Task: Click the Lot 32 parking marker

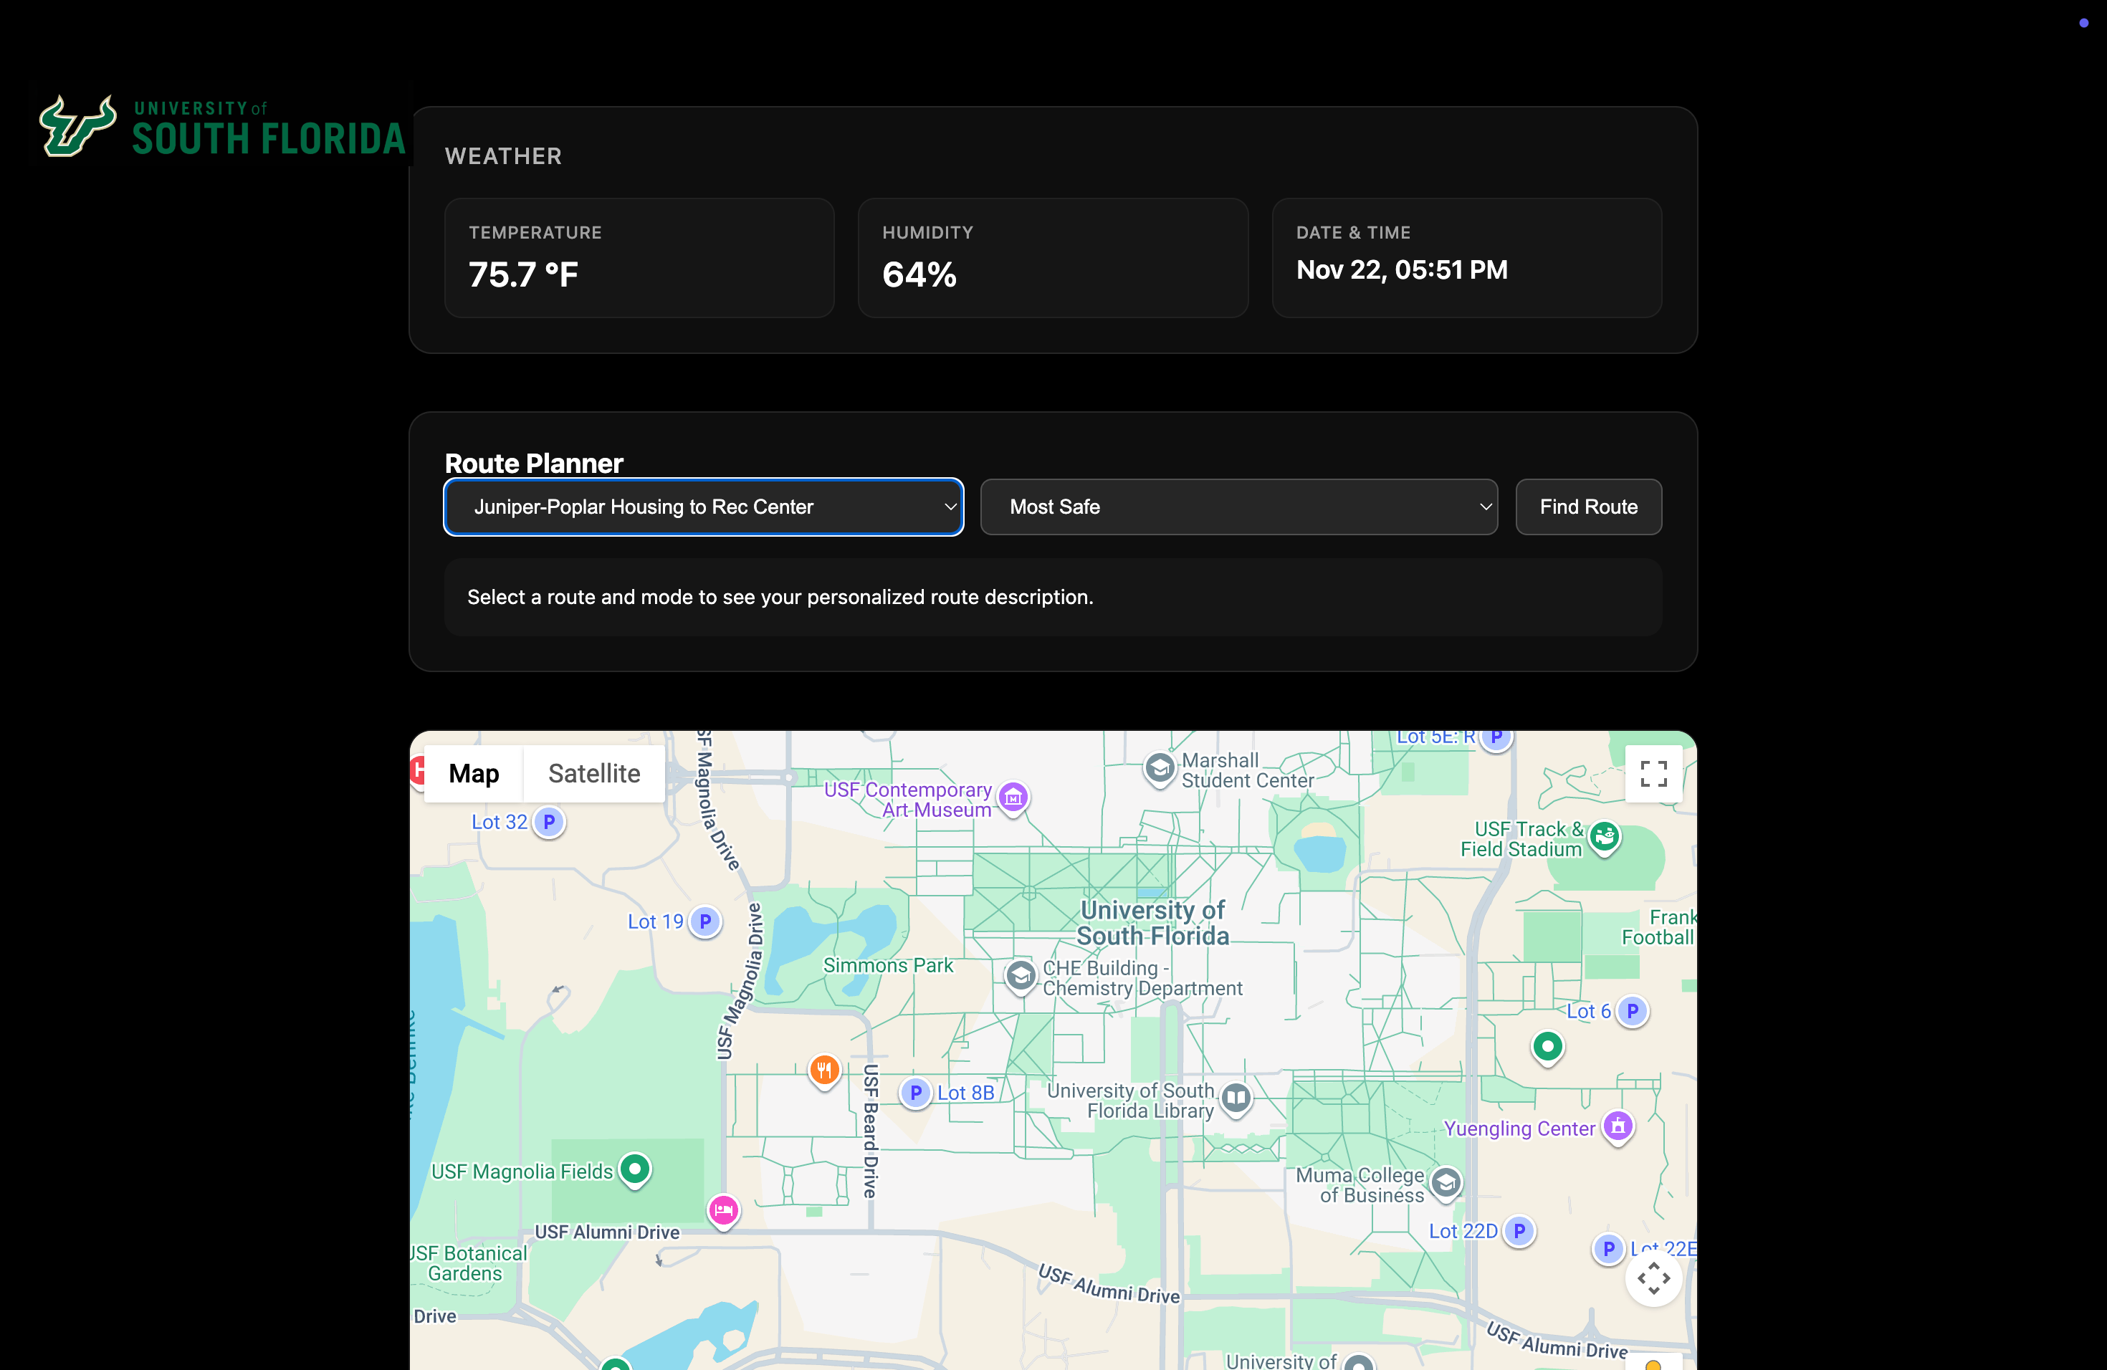Action: 549,822
